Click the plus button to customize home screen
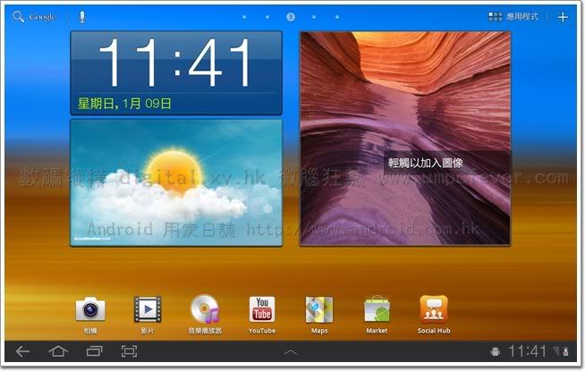The image size is (585, 371). point(563,17)
